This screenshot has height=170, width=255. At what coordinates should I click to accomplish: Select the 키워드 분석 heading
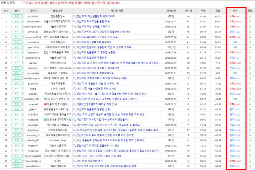click(x=8, y=3)
